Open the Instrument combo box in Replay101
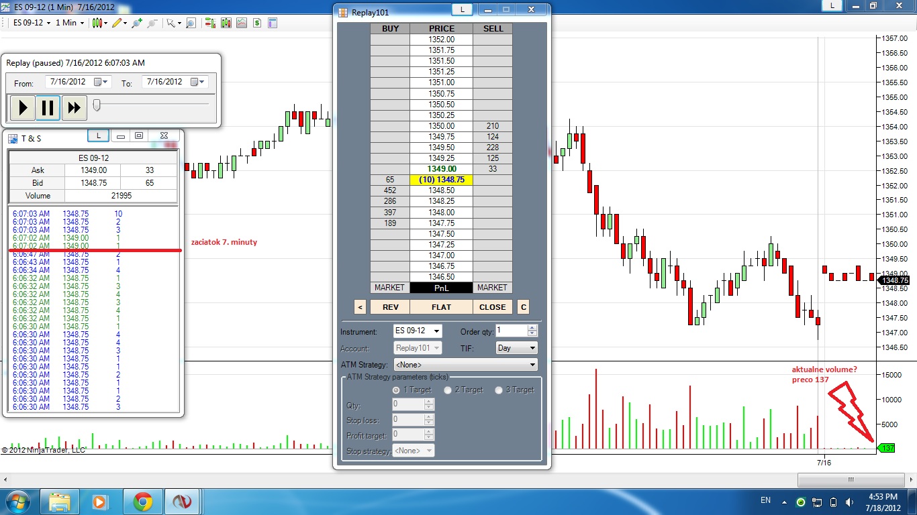The image size is (917, 515). [418, 331]
